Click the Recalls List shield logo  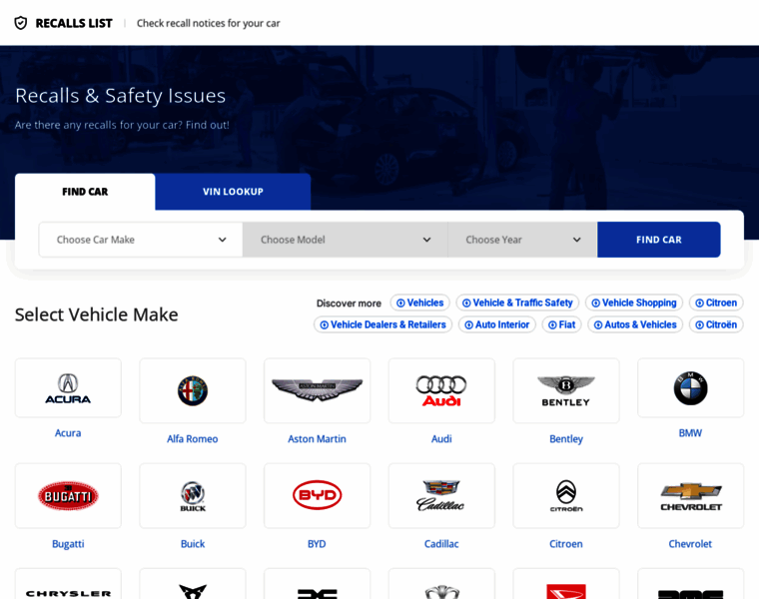pos(21,23)
